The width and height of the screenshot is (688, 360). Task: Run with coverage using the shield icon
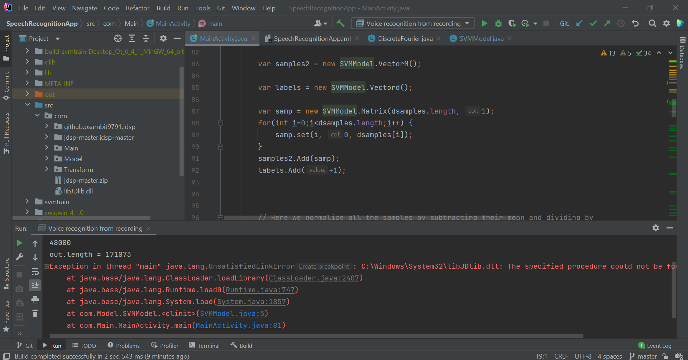coord(512,23)
